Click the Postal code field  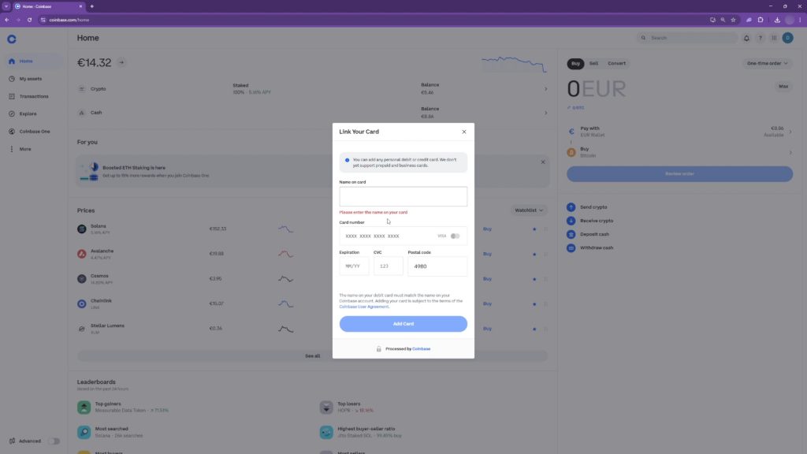437,266
